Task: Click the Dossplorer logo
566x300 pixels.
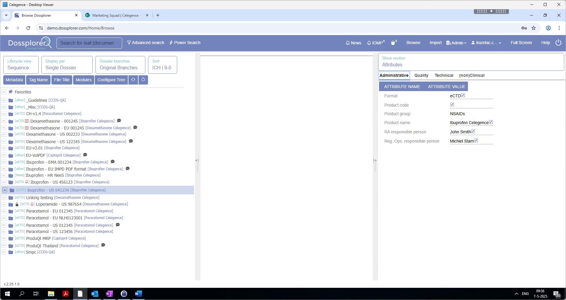Action: tap(30, 43)
